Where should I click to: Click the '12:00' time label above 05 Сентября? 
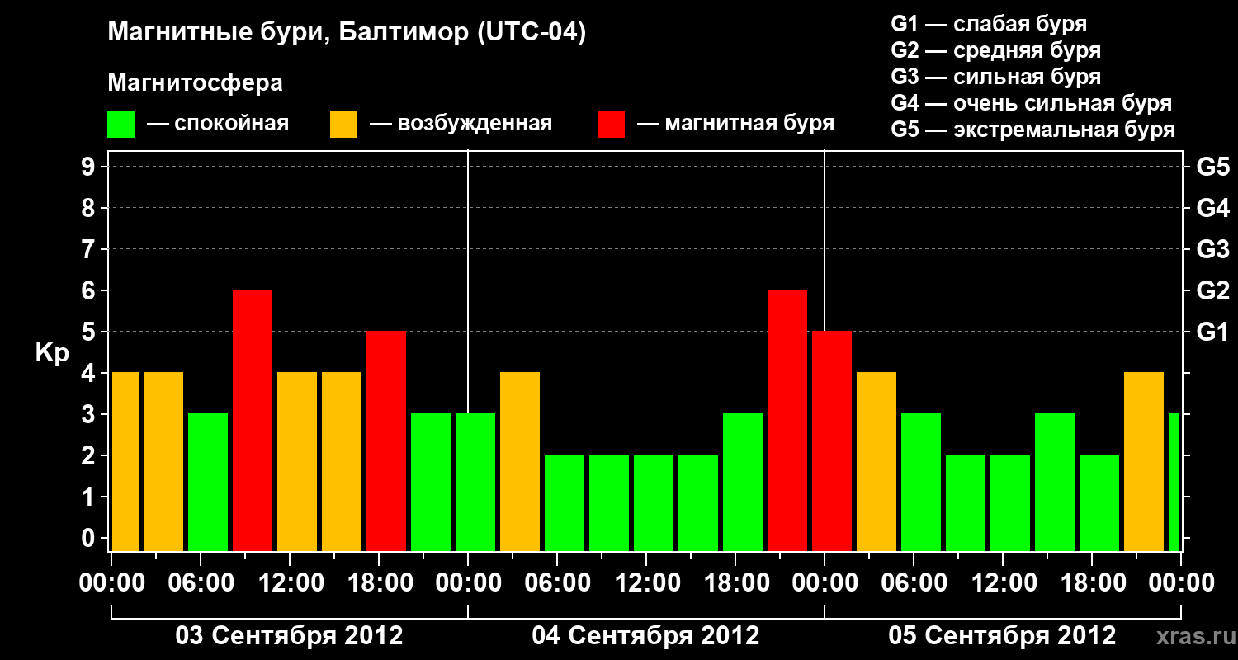click(1003, 582)
